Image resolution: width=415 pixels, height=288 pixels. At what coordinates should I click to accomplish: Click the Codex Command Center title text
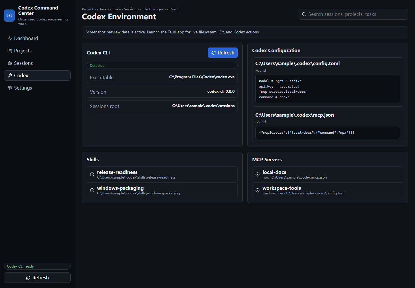pos(38,10)
